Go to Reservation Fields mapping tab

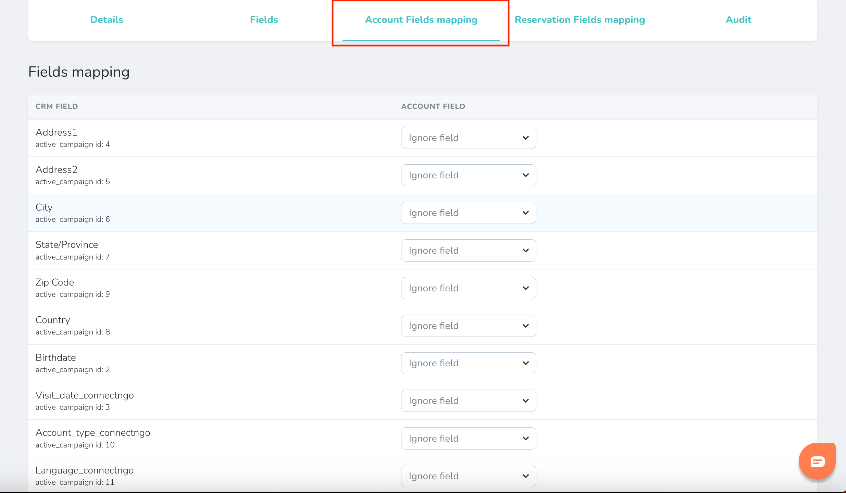click(x=580, y=20)
